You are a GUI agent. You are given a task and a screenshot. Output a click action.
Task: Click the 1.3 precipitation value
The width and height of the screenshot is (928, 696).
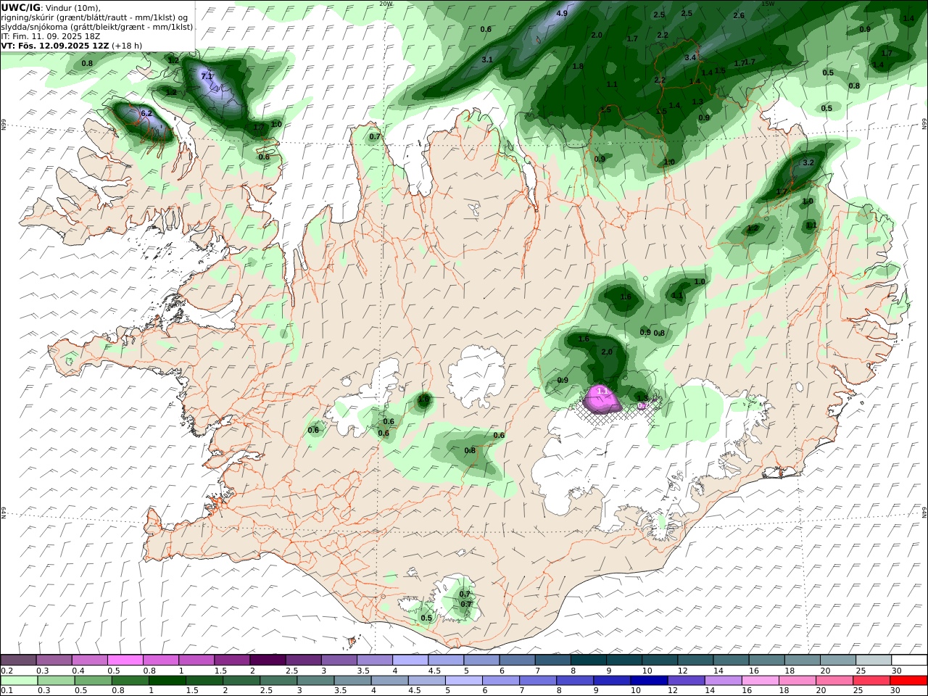point(697,101)
